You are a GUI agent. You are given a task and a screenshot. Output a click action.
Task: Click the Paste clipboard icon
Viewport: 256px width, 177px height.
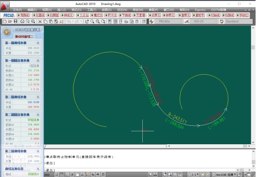(x=51, y=21)
